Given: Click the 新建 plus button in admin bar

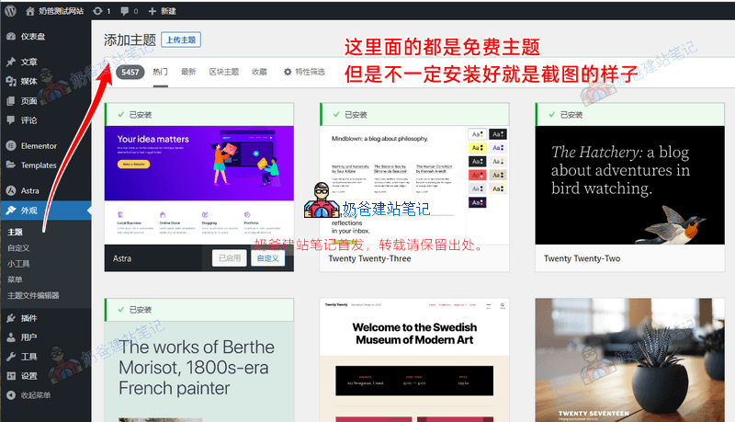Looking at the screenshot, I should tap(162, 10).
